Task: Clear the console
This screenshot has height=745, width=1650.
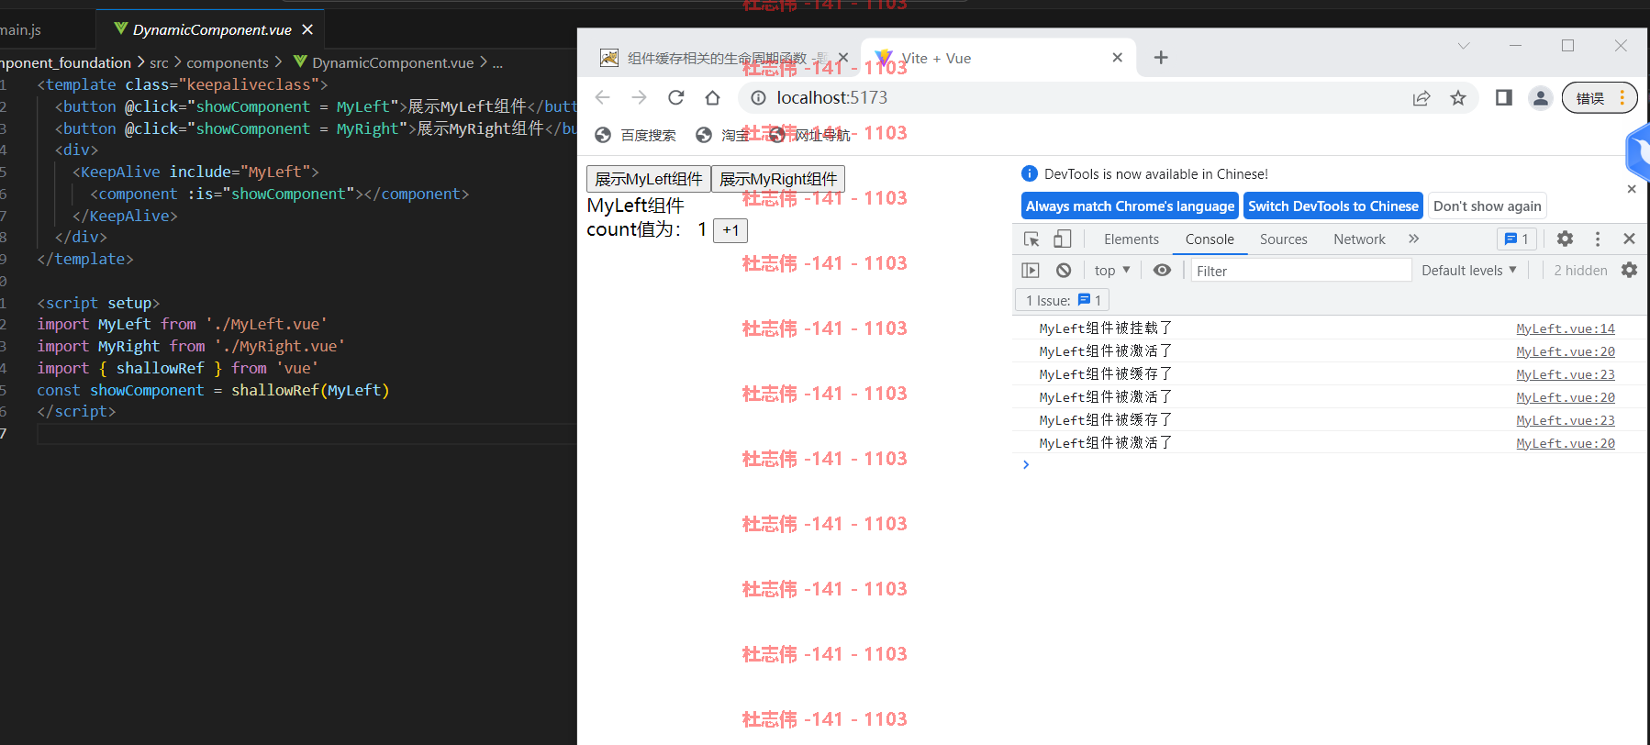Action: (1064, 271)
